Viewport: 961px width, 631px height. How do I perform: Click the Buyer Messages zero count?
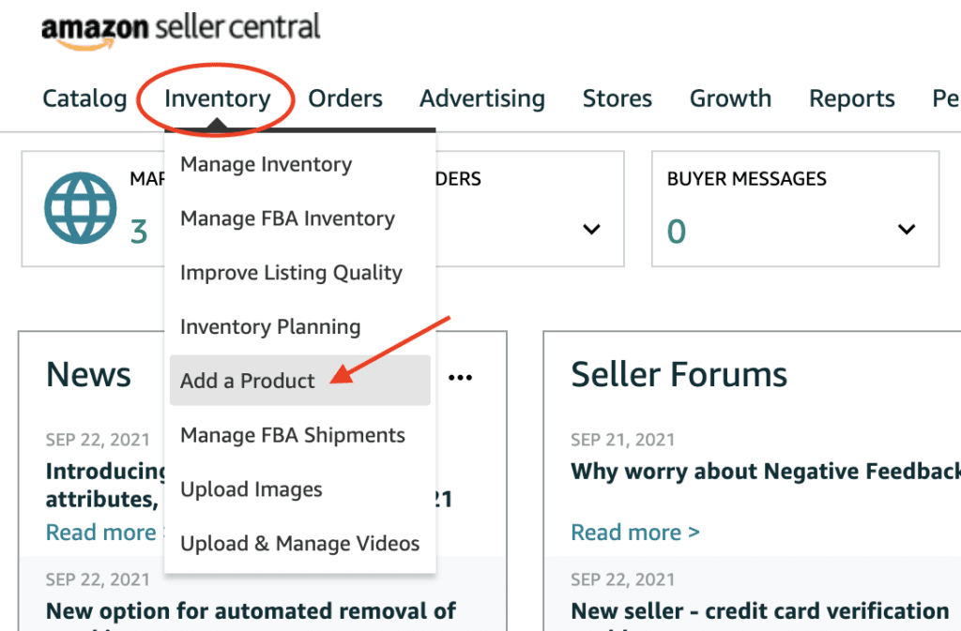click(676, 231)
